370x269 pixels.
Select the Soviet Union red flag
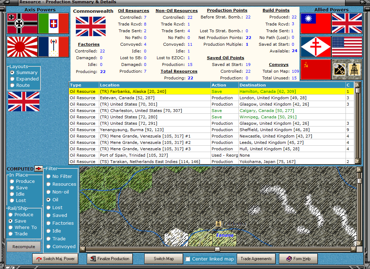click(x=316, y=69)
